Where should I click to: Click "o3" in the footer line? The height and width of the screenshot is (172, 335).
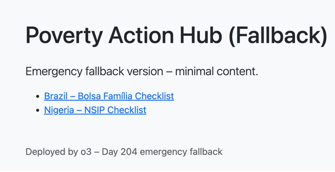coord(87,152)
